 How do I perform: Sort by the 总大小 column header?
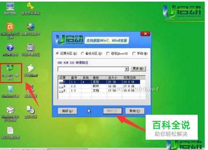click(114, 78)
